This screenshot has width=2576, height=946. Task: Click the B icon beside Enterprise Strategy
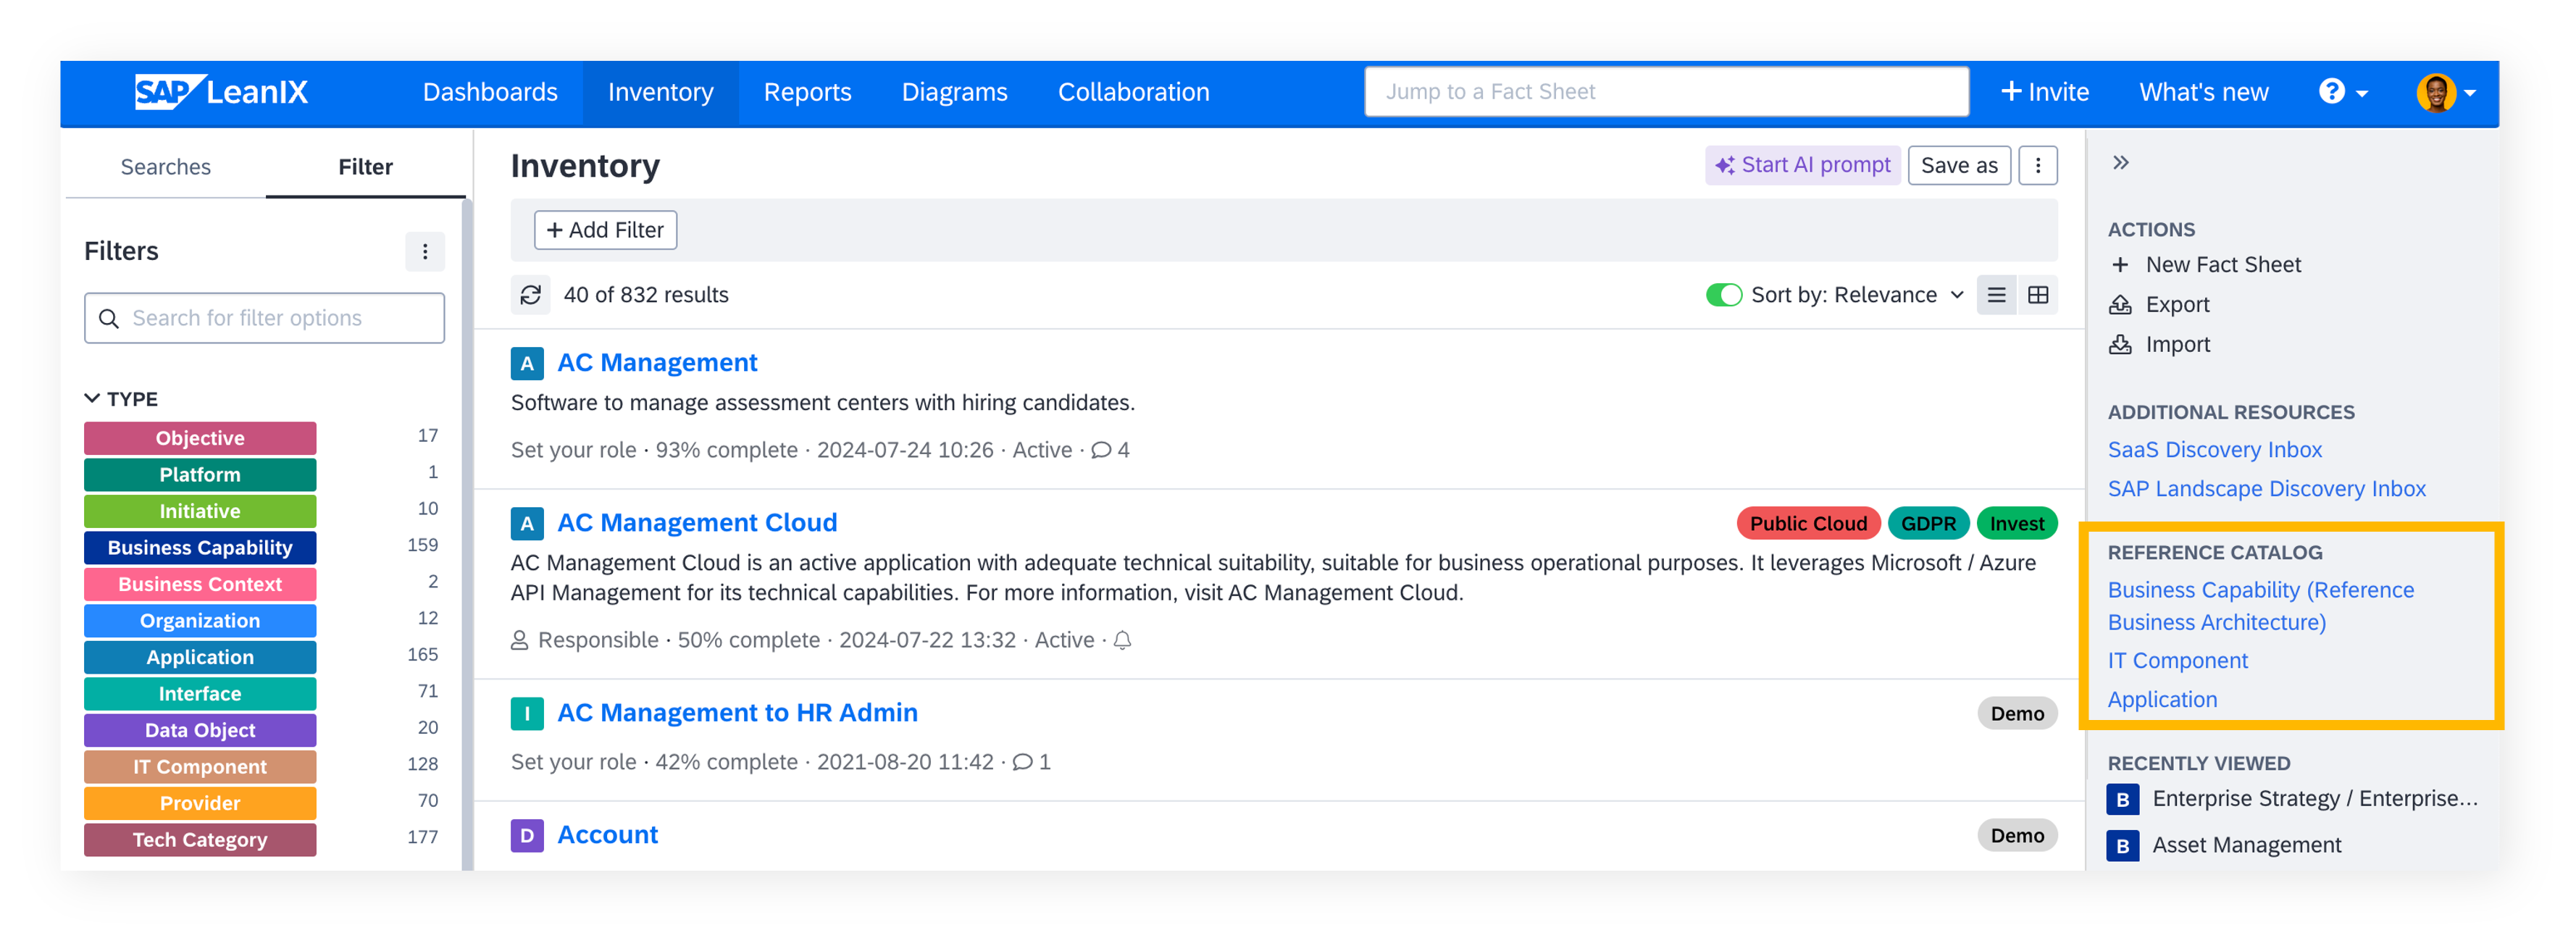tap(2122, 799)
